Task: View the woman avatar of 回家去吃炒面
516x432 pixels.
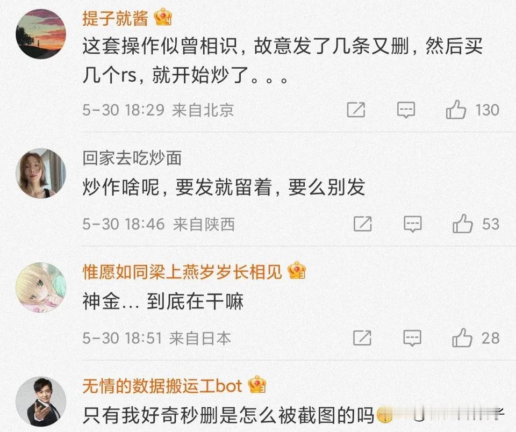Action: 41,174
